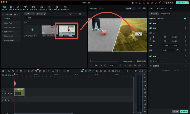Open the タイトル (Titles) tab
The image size is (190, 114).
(x=26, y=8)
